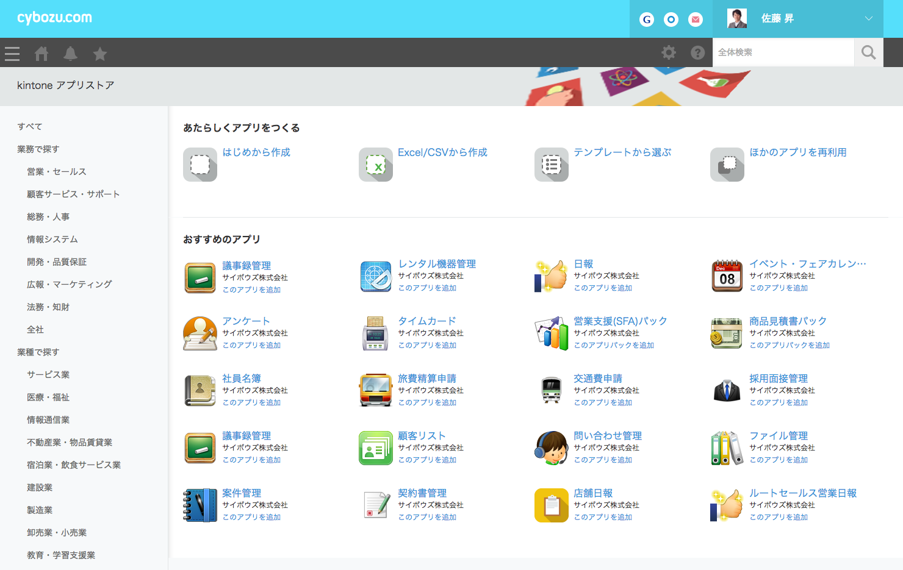Image resolution: width=903 pixels, height=570 pixels.
Task: Open the favorites star icon
Action: tap(100, 54)
